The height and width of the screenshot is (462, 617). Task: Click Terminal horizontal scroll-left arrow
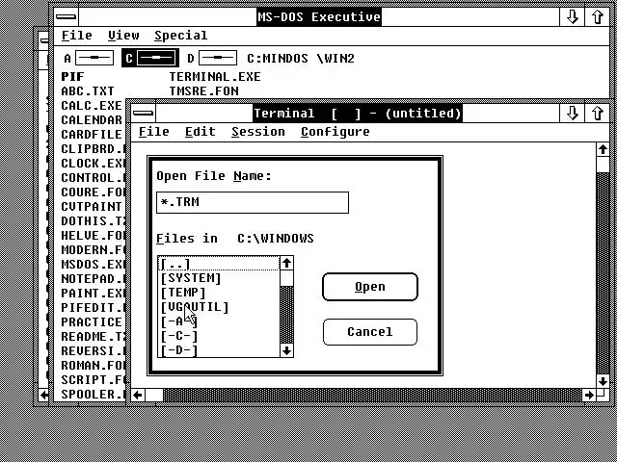[137, 395]
